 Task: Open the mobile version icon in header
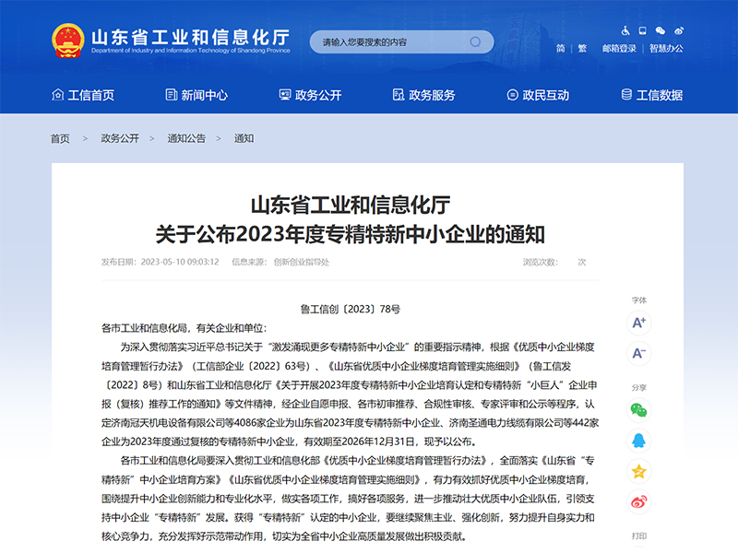642,30
